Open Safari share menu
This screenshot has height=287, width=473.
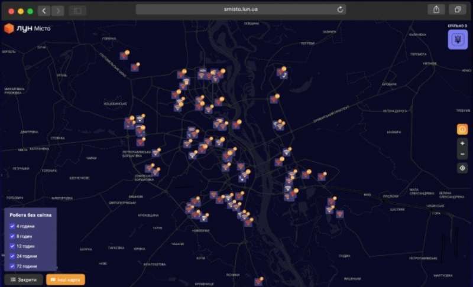tap(436, 9)
